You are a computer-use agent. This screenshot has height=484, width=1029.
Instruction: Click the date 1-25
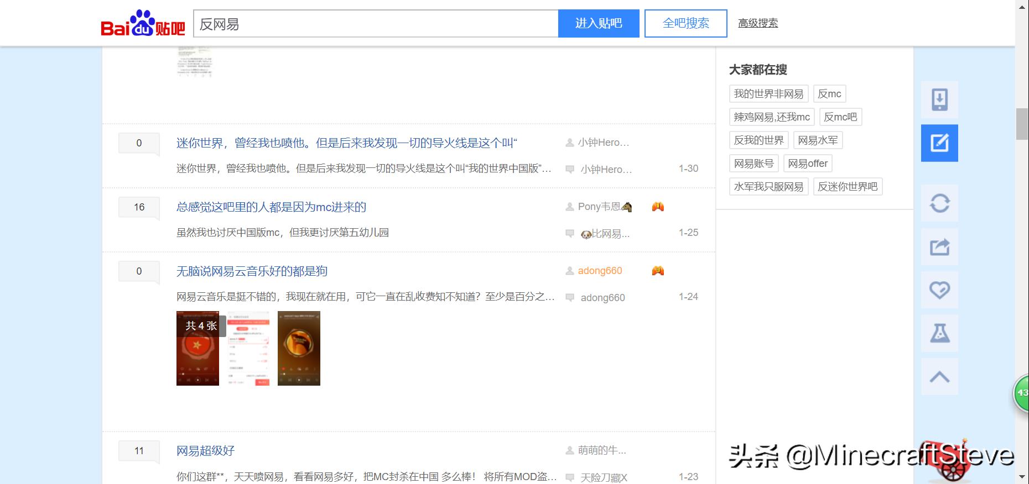coord(688,233)
